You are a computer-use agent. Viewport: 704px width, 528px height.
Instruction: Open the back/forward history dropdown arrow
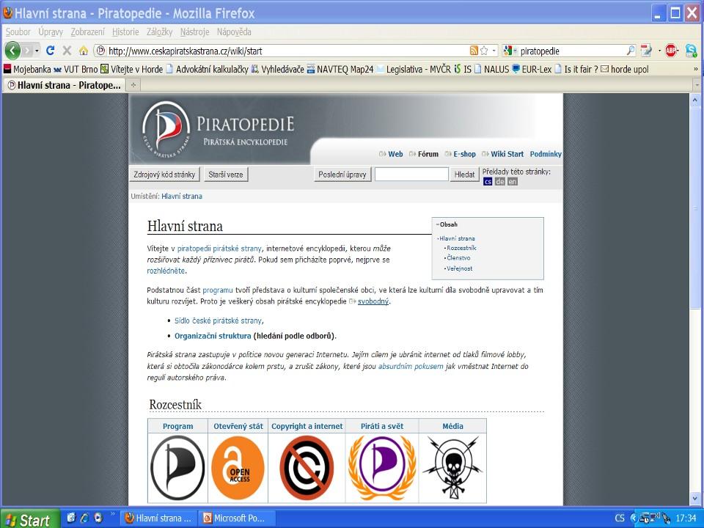point(37,51)
